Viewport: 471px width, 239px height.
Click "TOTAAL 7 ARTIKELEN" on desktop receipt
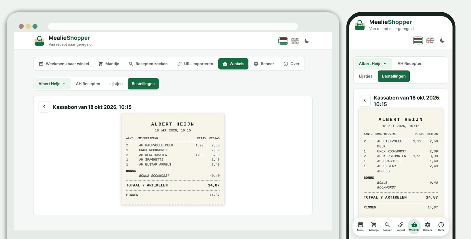click(x=147, y=185)
